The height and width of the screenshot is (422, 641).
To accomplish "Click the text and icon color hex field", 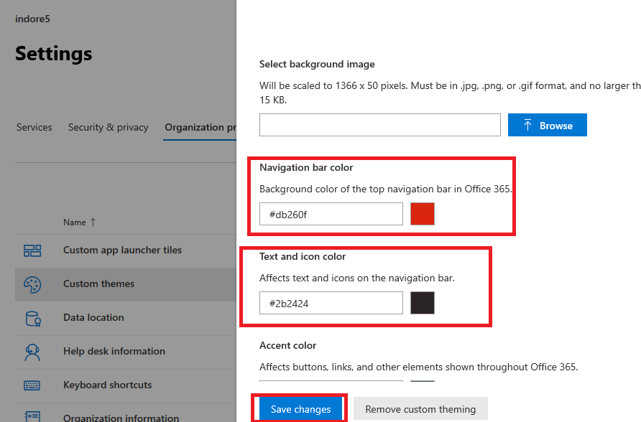I will pos(331,303).
